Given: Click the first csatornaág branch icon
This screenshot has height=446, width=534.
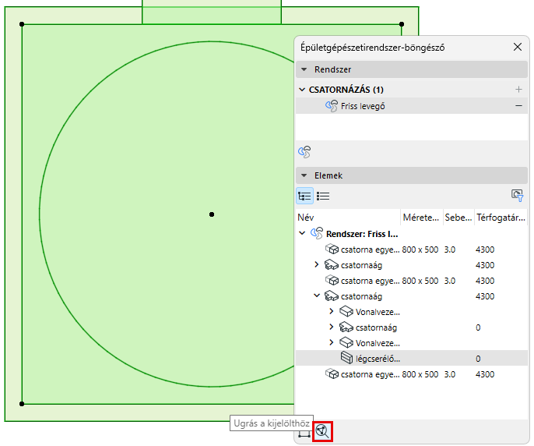Looking at the screenshot, I should [332, 265].
